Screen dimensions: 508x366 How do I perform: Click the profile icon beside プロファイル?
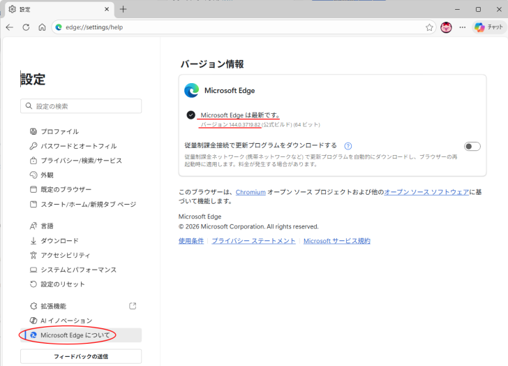tap(33, 131)
